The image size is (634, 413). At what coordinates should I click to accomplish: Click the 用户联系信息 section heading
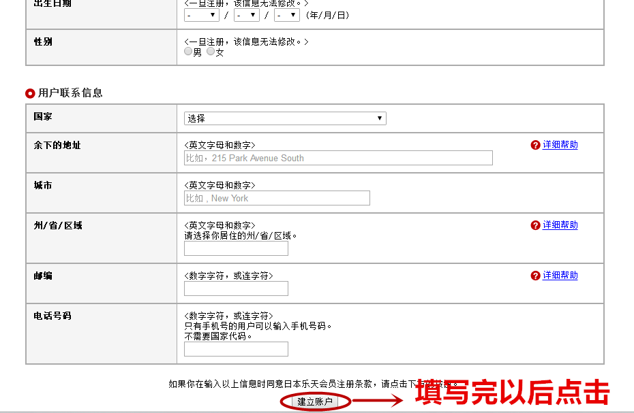click(x=70, y=93)
